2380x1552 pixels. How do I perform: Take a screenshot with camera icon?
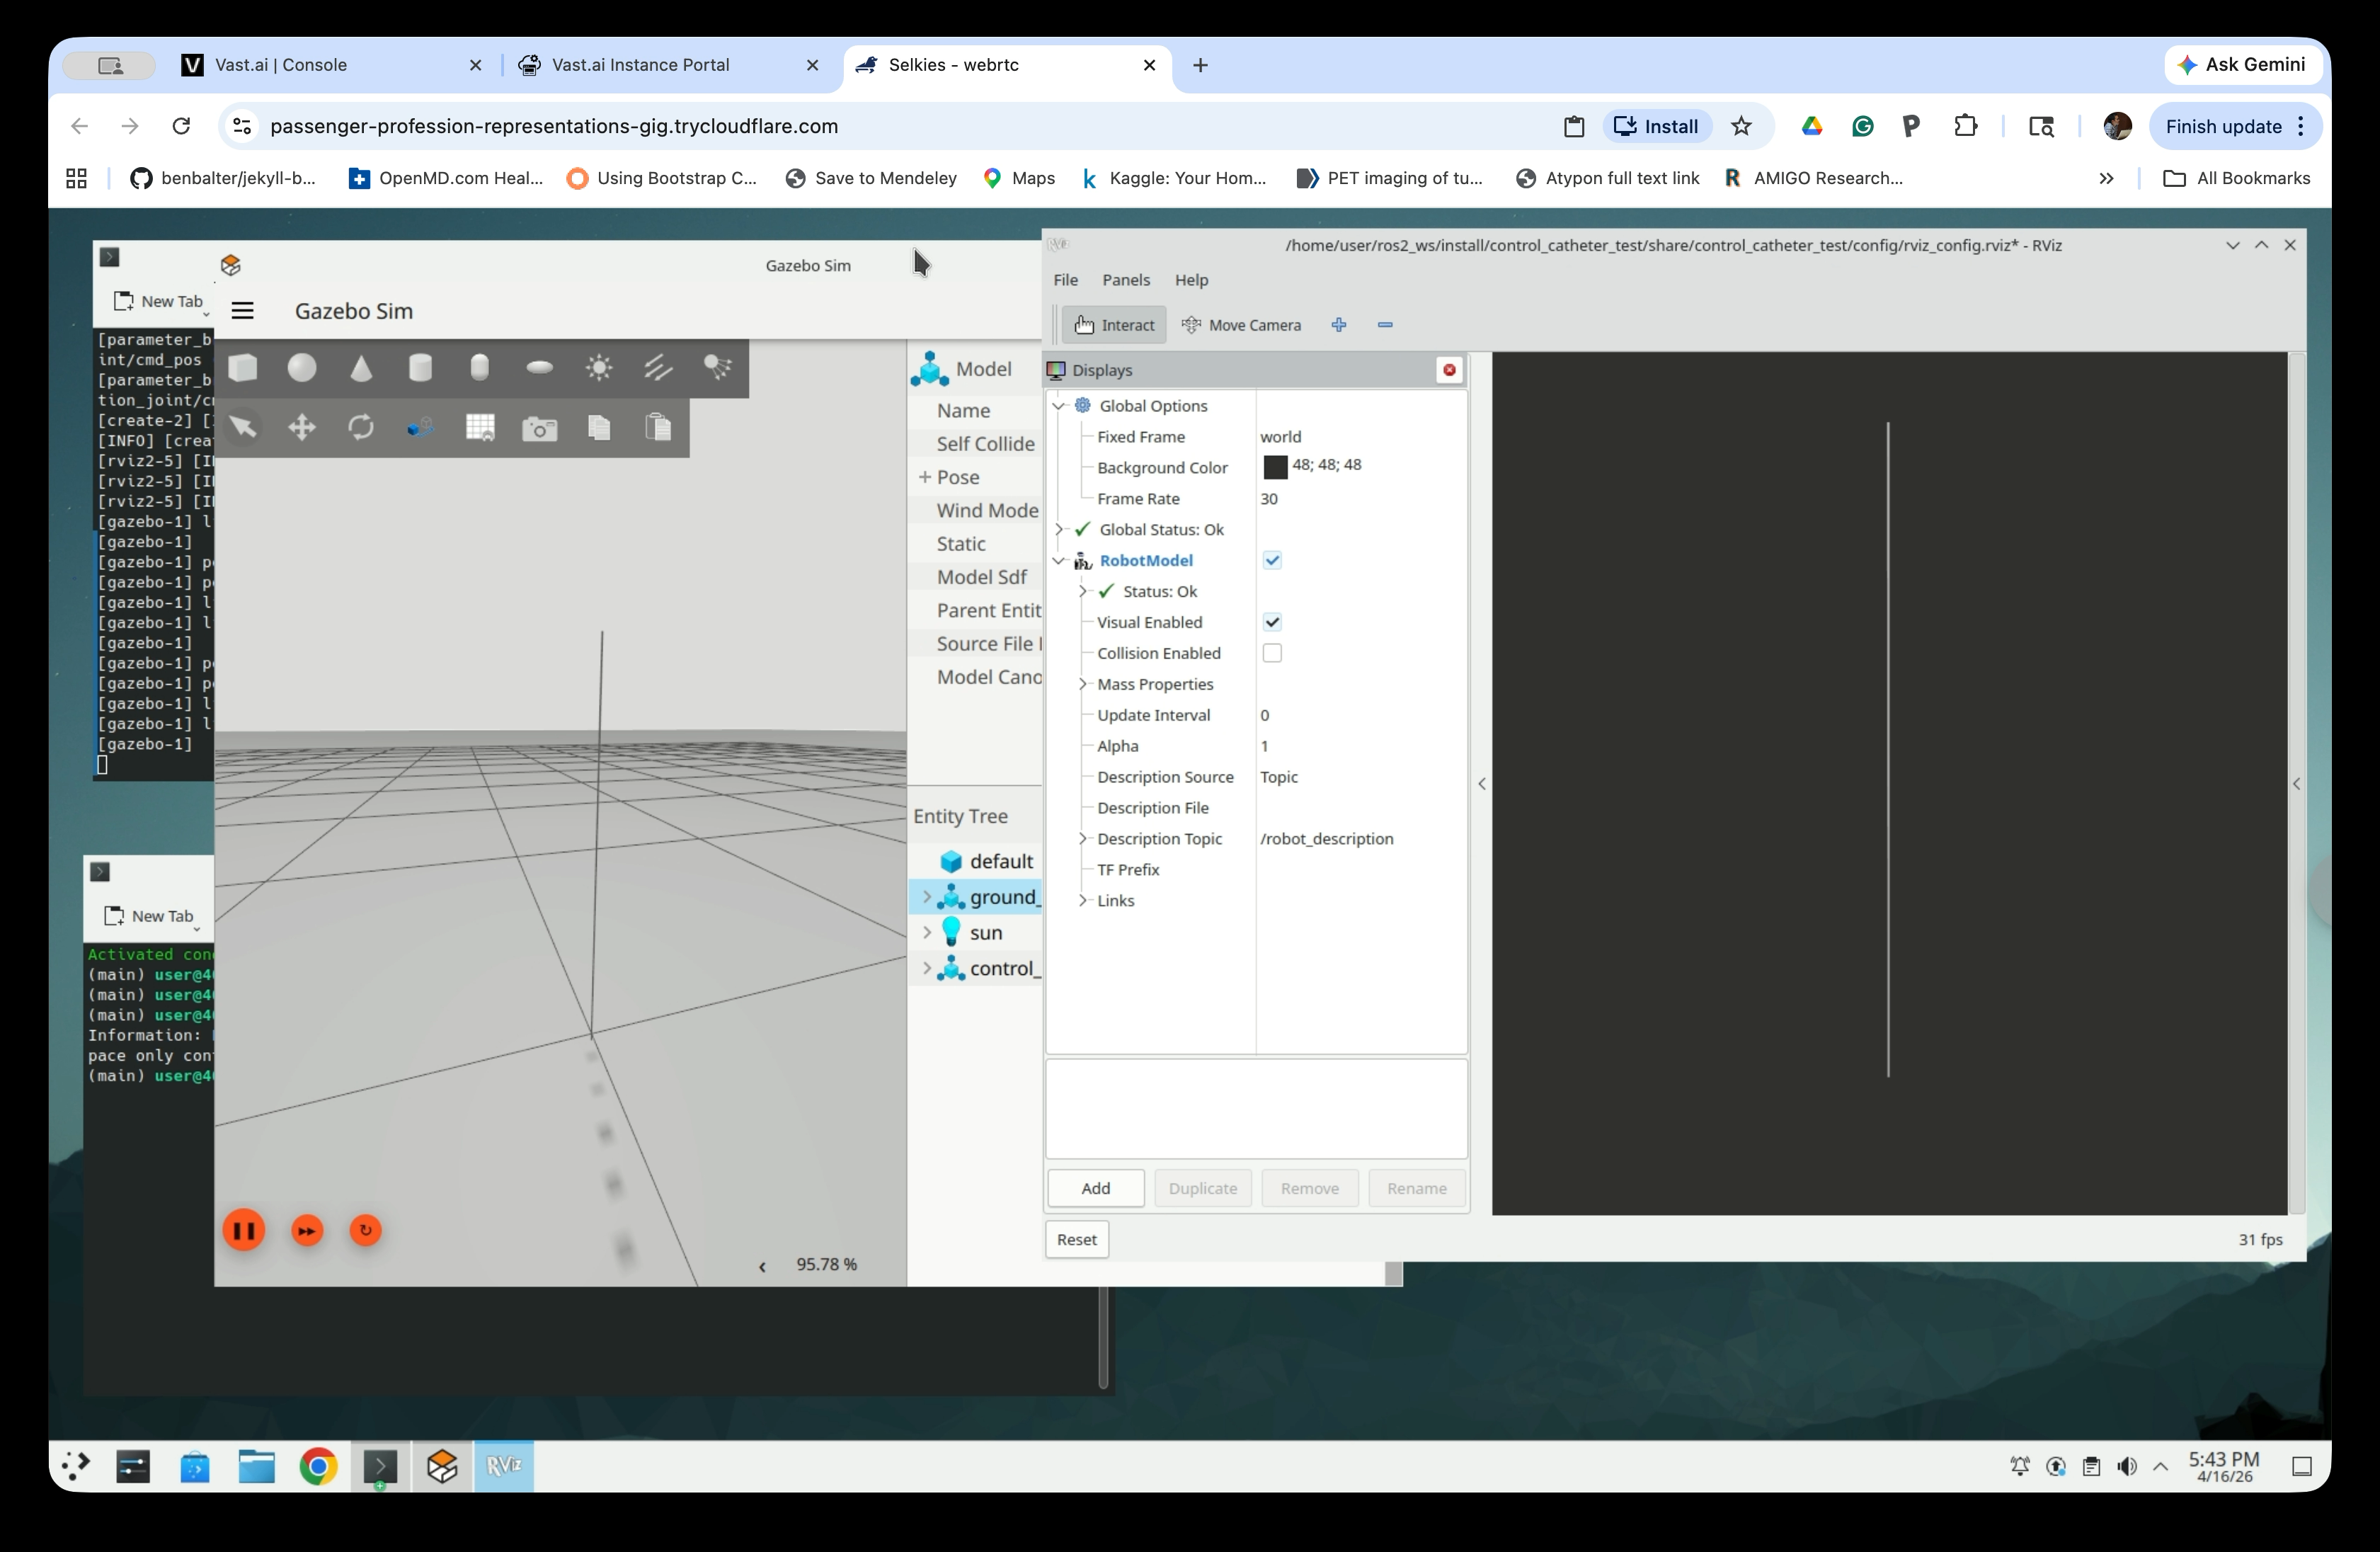[x=540, y=429]
